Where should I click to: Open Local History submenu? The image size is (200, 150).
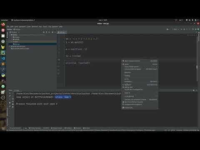click(x=140, y=96)
